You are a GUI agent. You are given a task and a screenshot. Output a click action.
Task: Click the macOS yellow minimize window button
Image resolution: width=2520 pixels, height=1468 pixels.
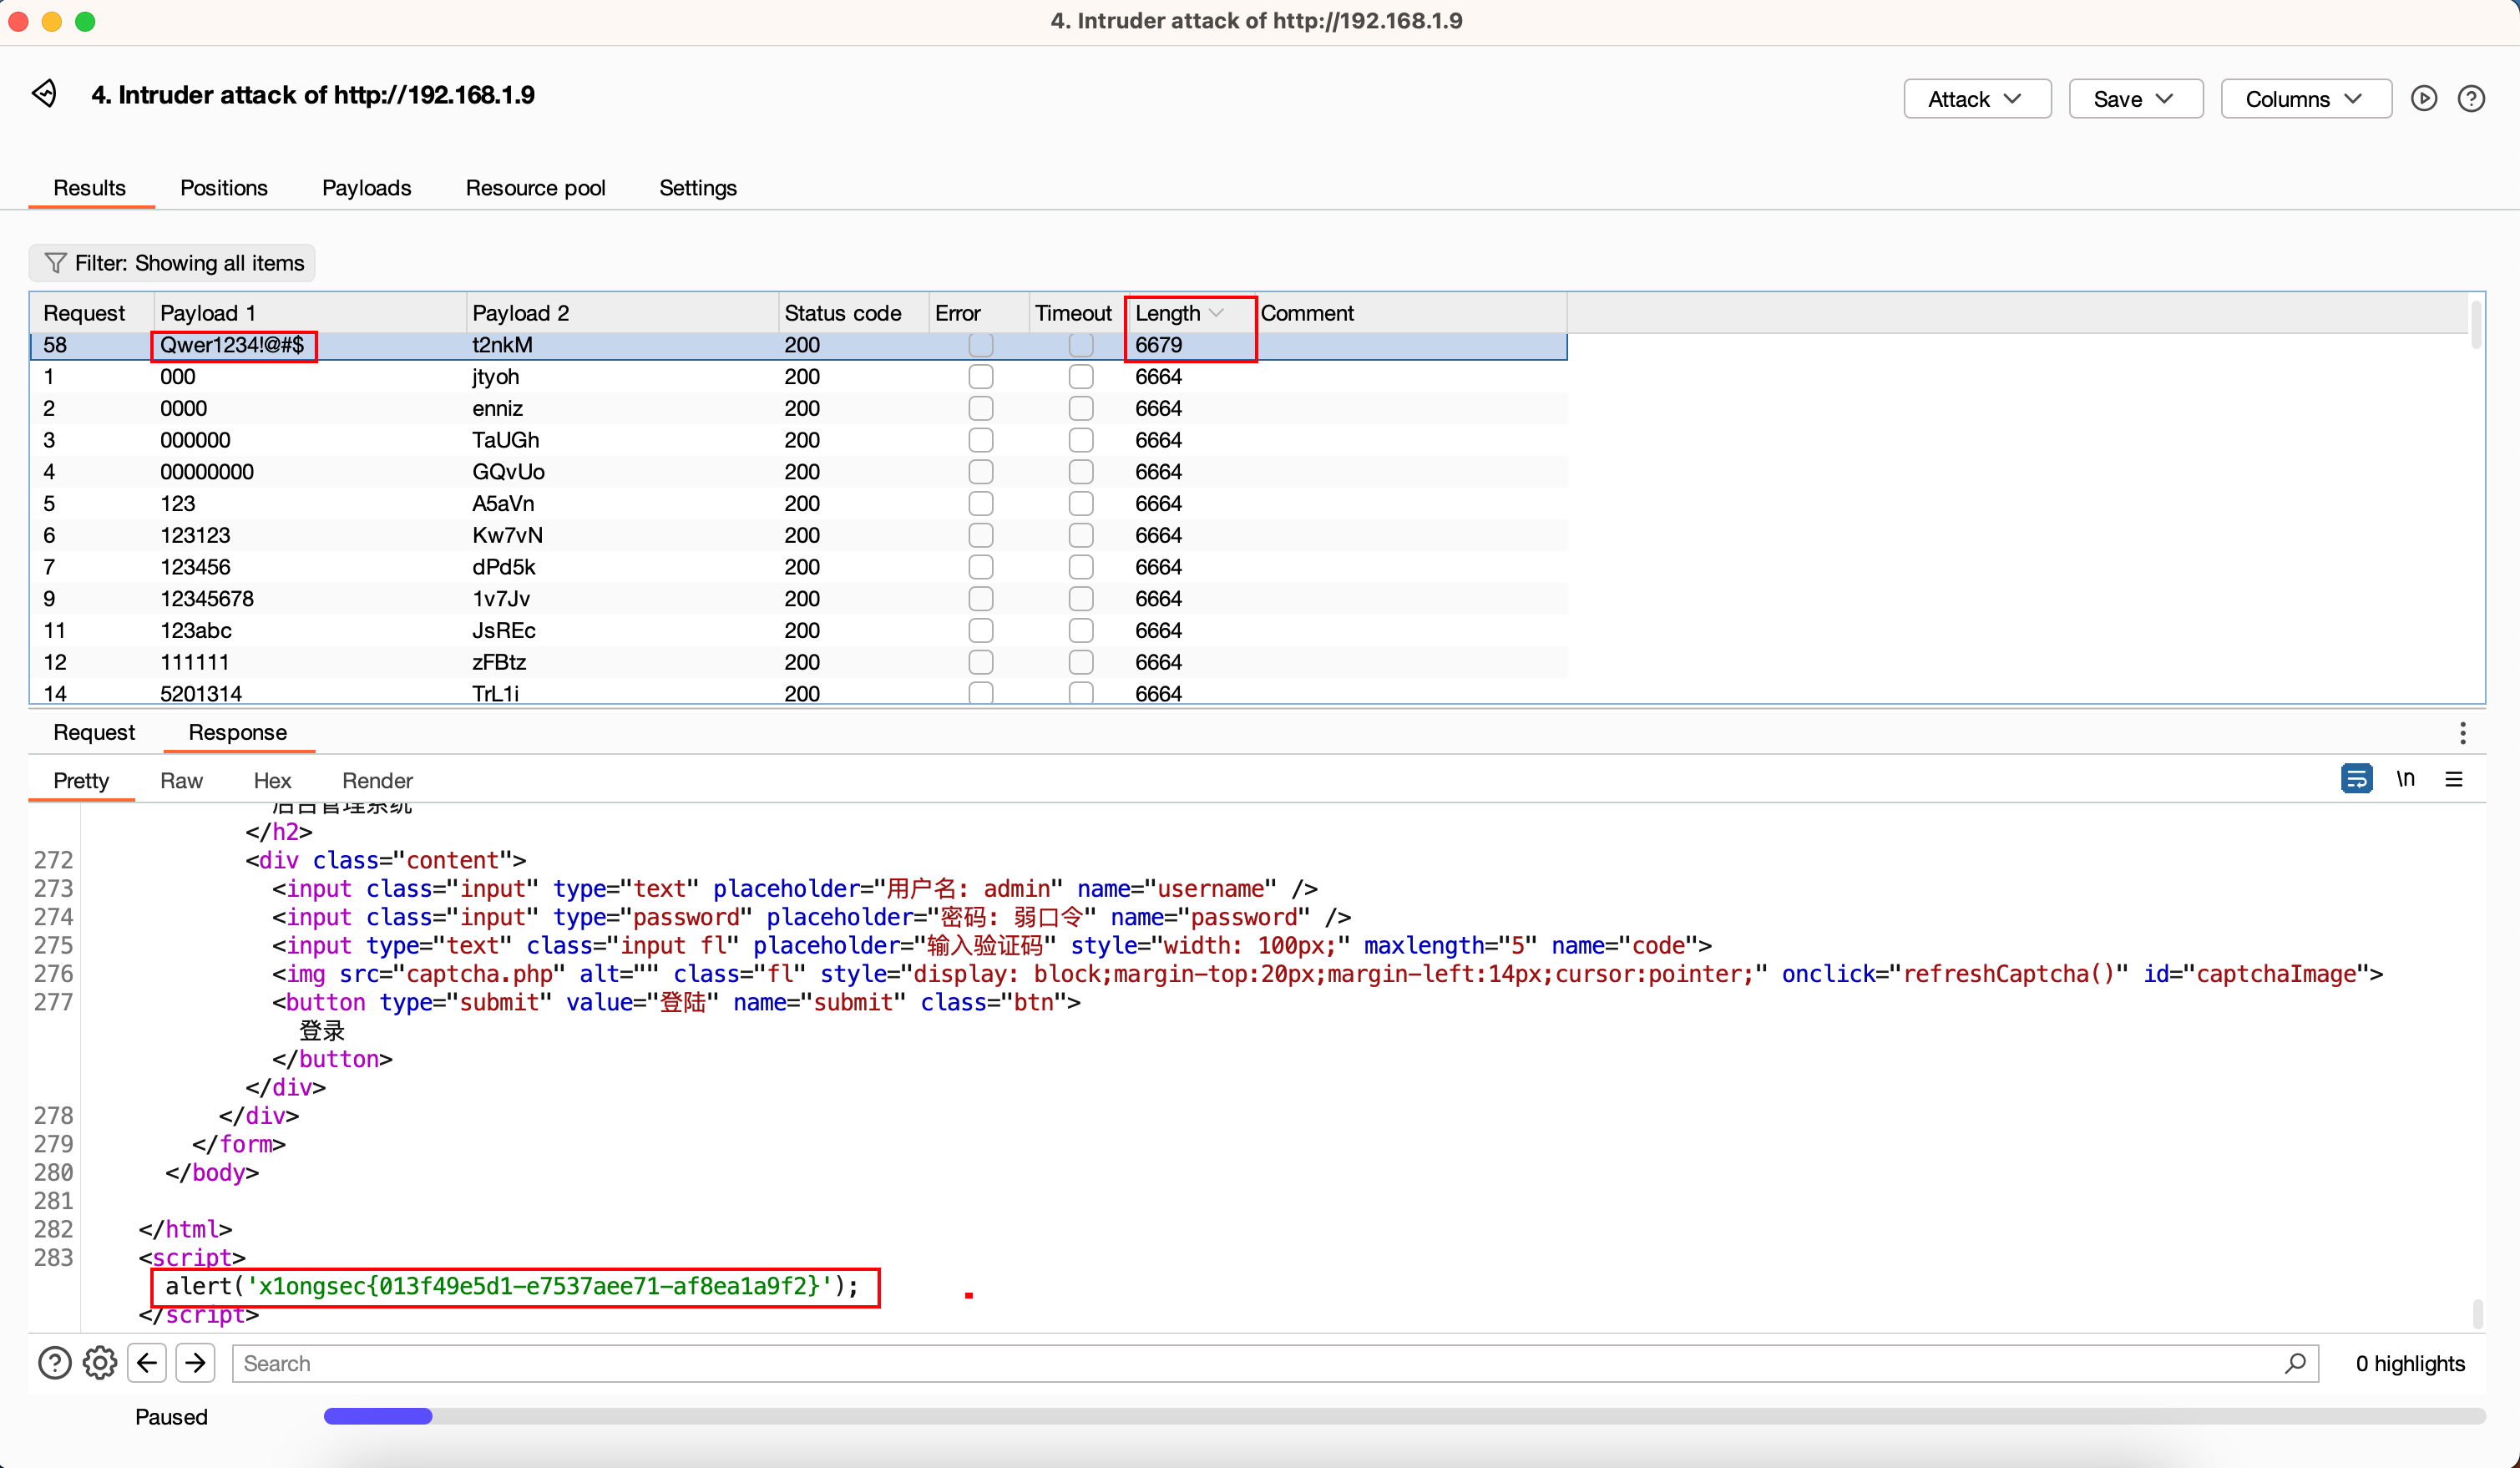[x=52, y=21]
